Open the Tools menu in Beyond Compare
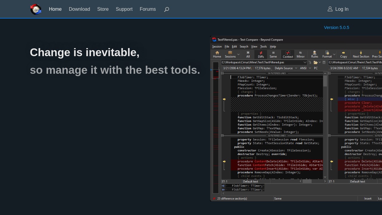This screenshot has height=215, width=382. (x=263, y=47)
